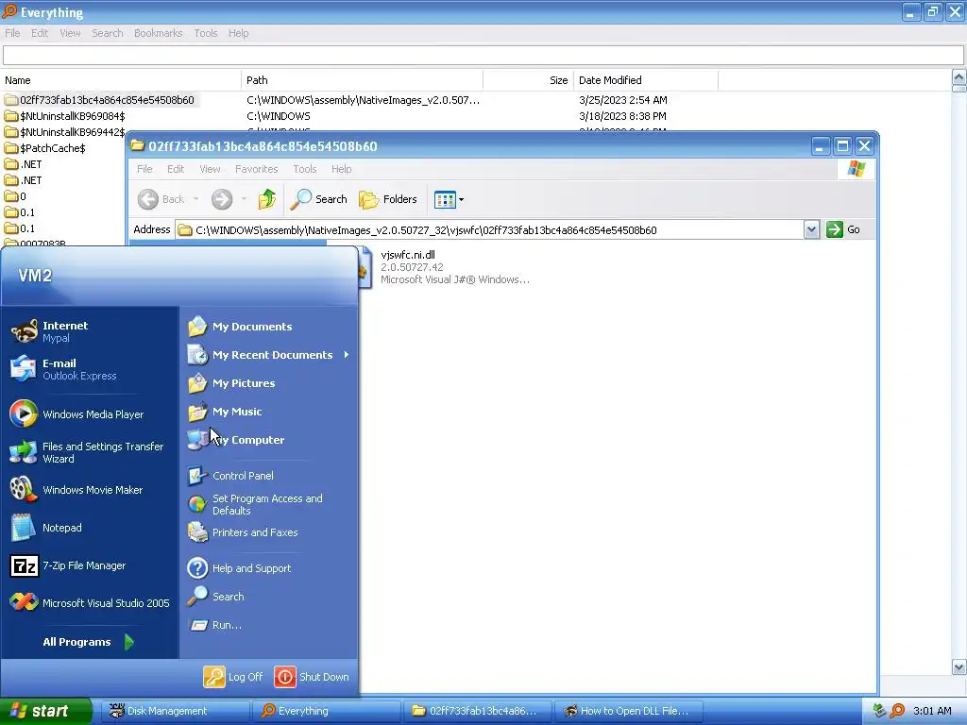Sort by Name column header

click(120, 80)
